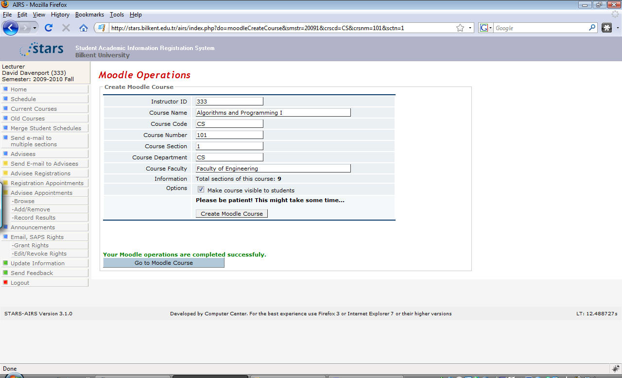This screenshot has width=622, height=378.
Task: Open Update Information in the sidebar
Action: (45, 263)
